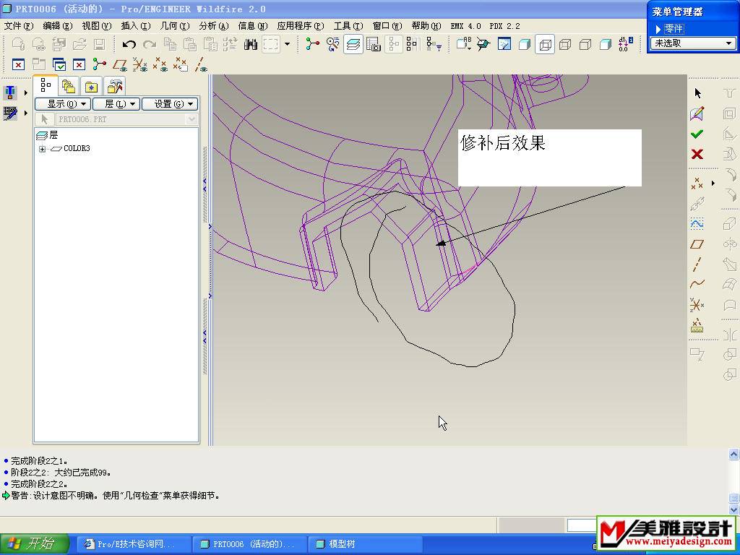Select hidden line display mode

pyautogui.click(x=565, y=45)
